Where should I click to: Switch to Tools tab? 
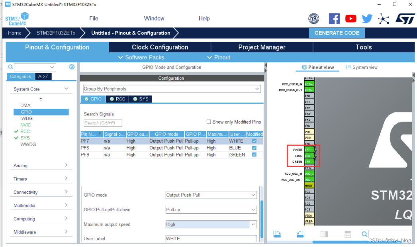[364, 47]
